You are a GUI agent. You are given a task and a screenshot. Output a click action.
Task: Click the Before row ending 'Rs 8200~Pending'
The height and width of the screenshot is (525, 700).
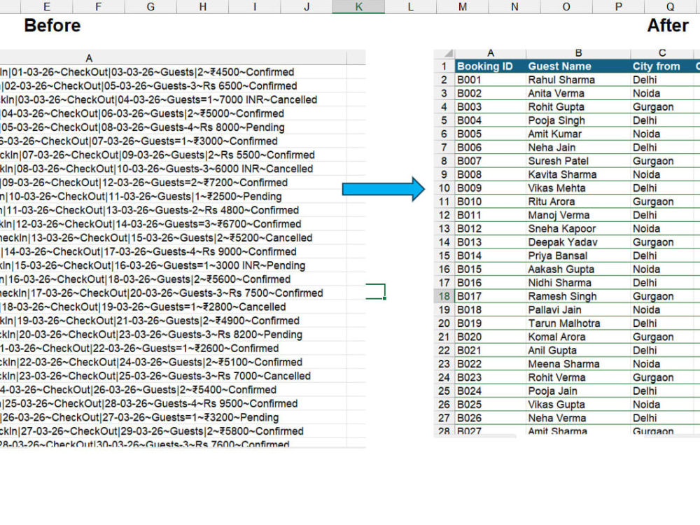(x=173, y=335)
